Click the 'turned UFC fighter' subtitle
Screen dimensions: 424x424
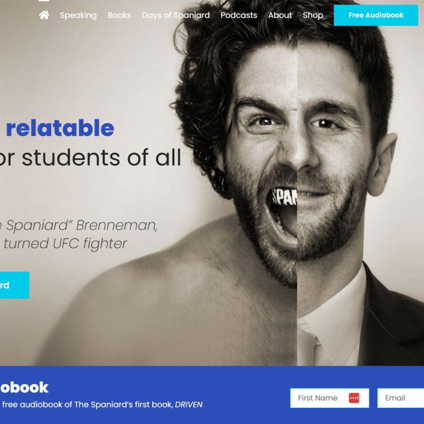[65, 243]
